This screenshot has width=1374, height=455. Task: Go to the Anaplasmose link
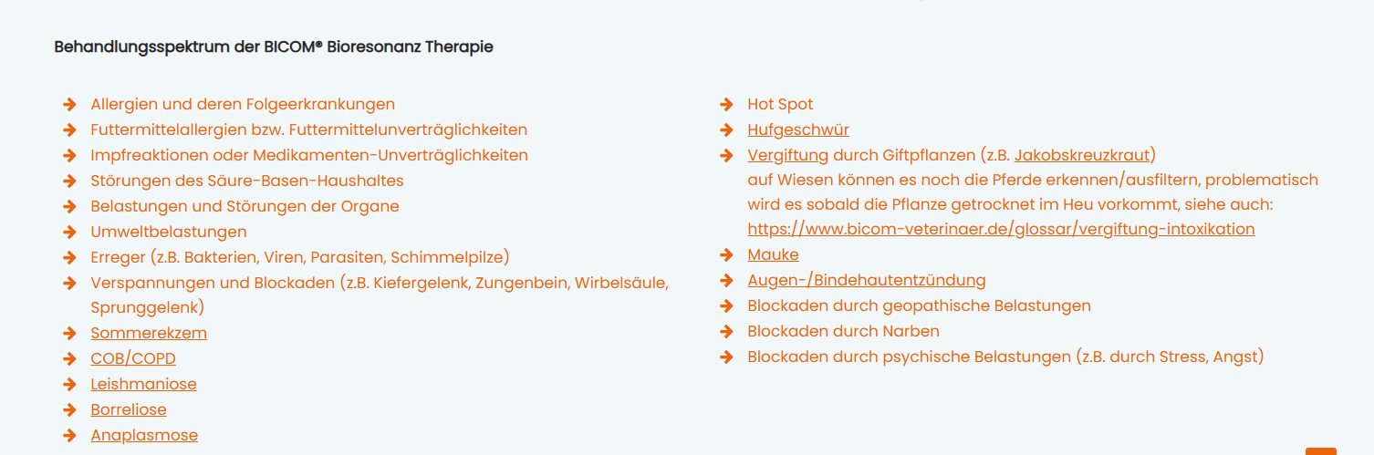click(x=144, y=436)
